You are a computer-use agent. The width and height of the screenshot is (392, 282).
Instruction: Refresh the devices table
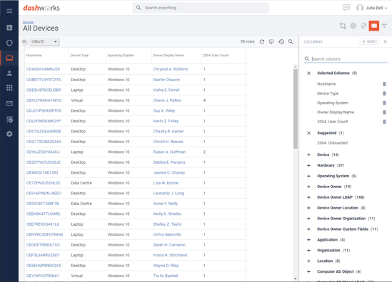pos(262,41)
